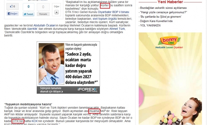The width and height of the screenshot is (207, 125).
Task: Click the word 'muamma' in the article
Action: coord(94,111)
